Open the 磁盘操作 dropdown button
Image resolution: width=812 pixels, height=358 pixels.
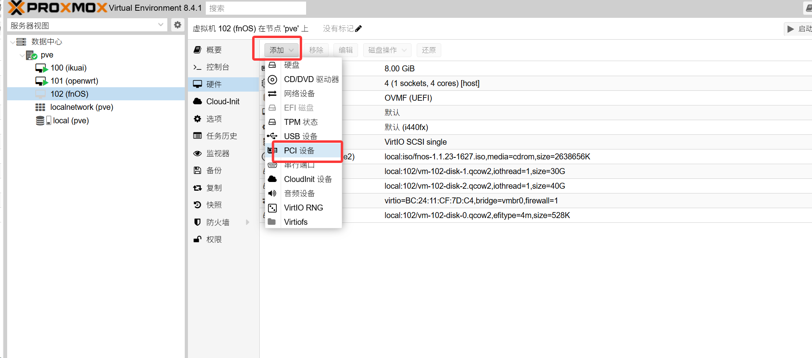pyautogui.click(x=387, y=50)
